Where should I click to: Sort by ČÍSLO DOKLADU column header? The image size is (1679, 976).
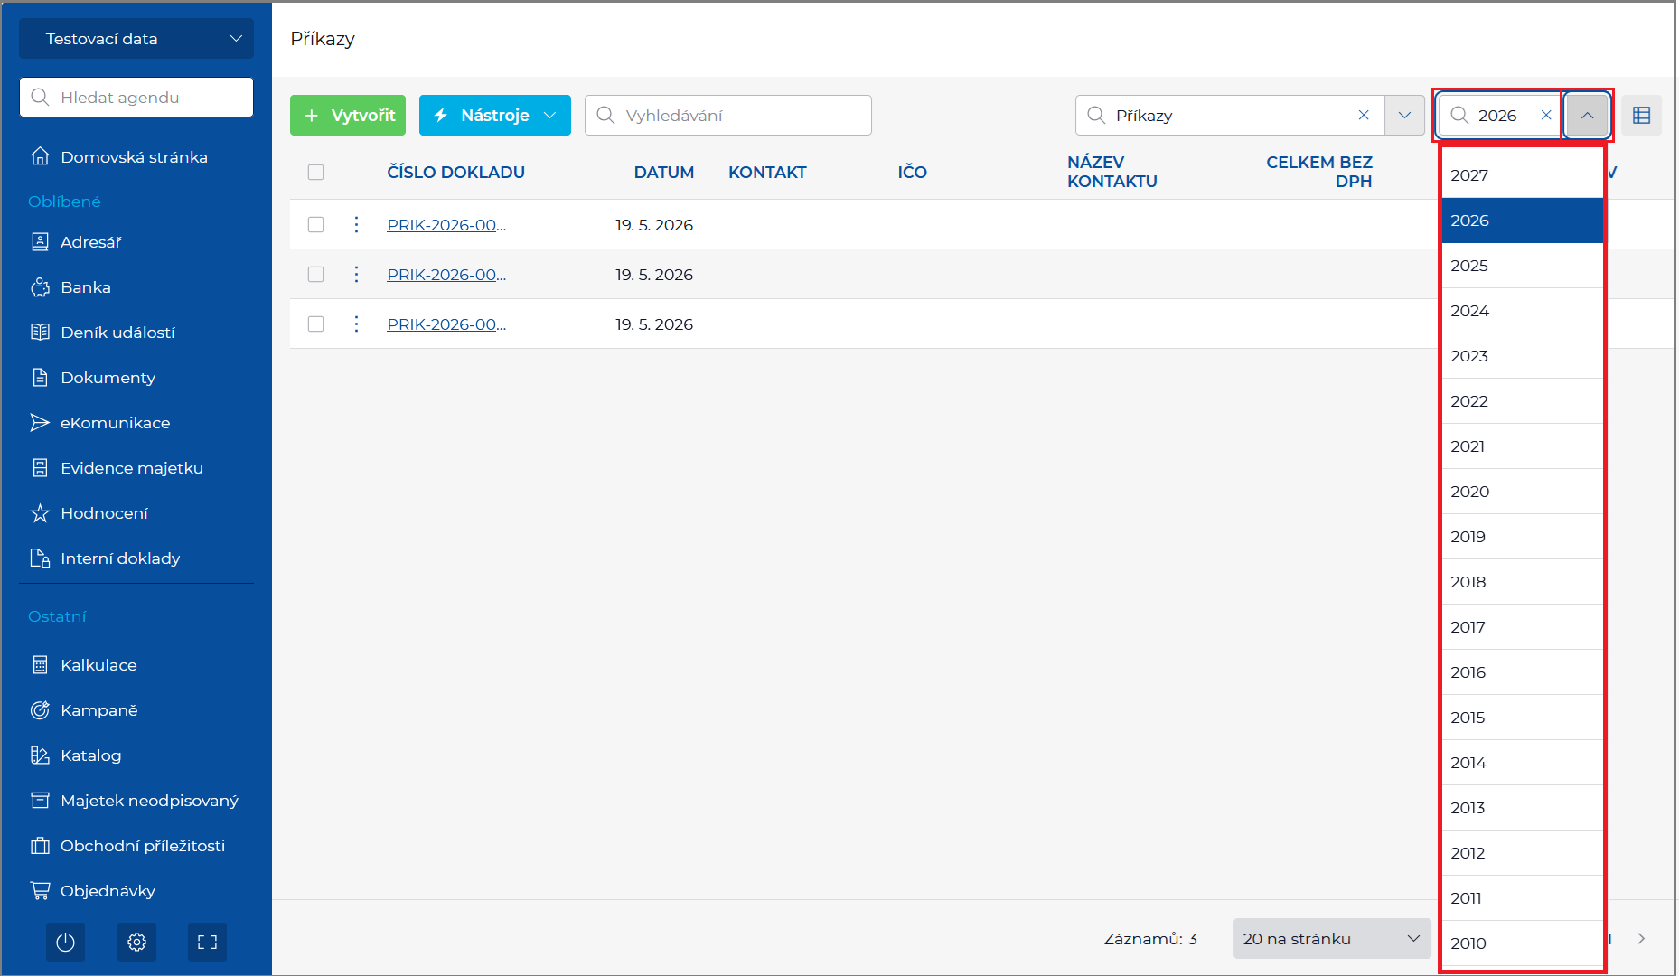pyautogui.click(x=456, y=172)
